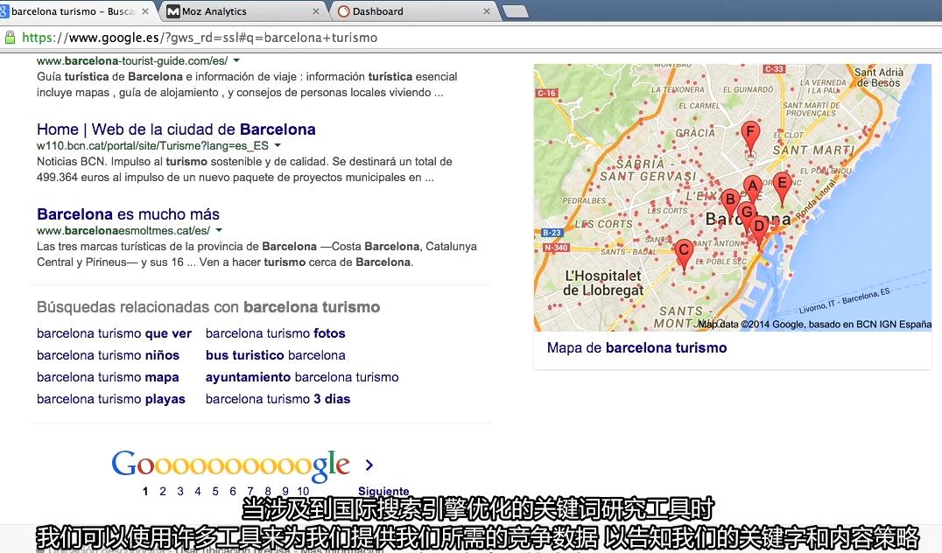
Task: Click the www.barcelonaesmoltmes.cat/es/ green URL
Action: point(123,231)
